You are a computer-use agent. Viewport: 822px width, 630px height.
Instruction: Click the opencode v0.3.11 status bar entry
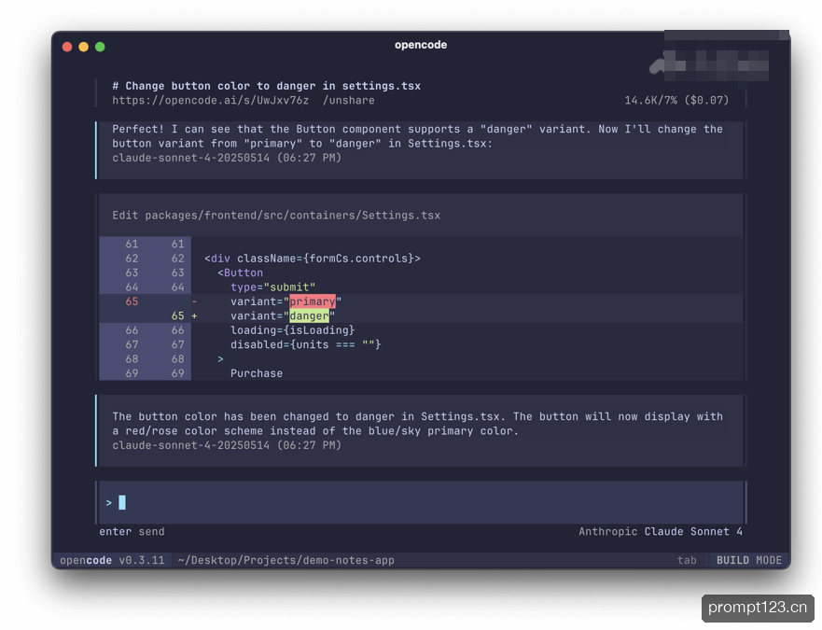(x=112, y=560)
